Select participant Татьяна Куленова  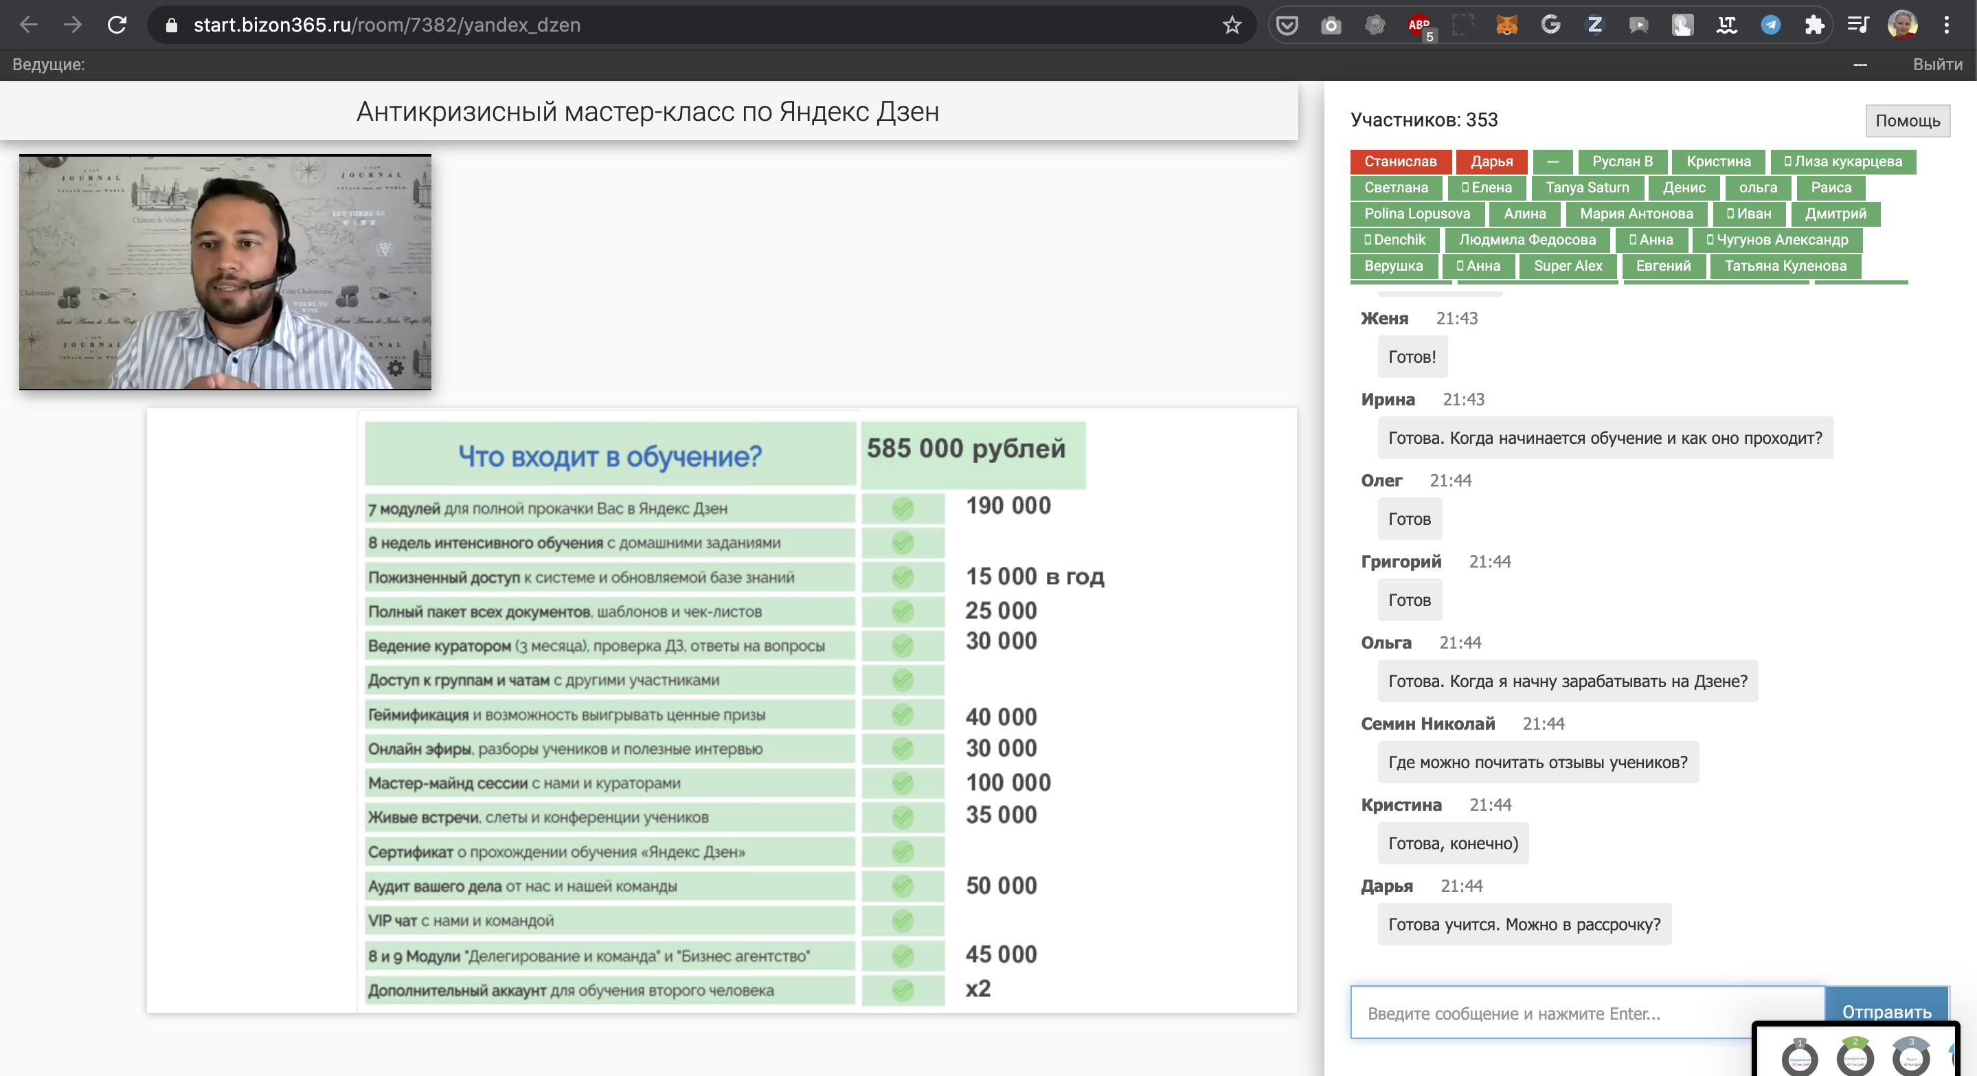click(x=1785, y=265)
